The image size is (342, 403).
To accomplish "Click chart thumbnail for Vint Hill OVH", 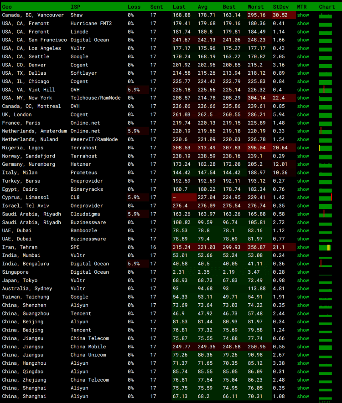I will 325,90.
